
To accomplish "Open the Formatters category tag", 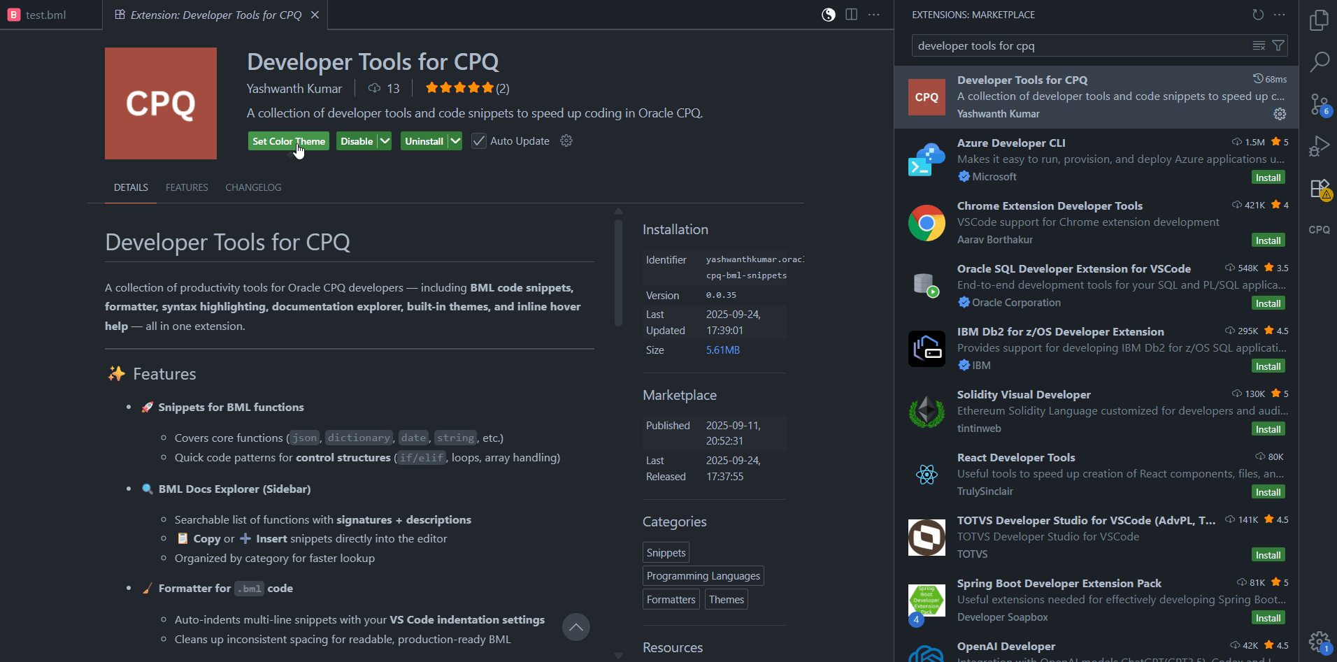I will [x=671, y=600].
